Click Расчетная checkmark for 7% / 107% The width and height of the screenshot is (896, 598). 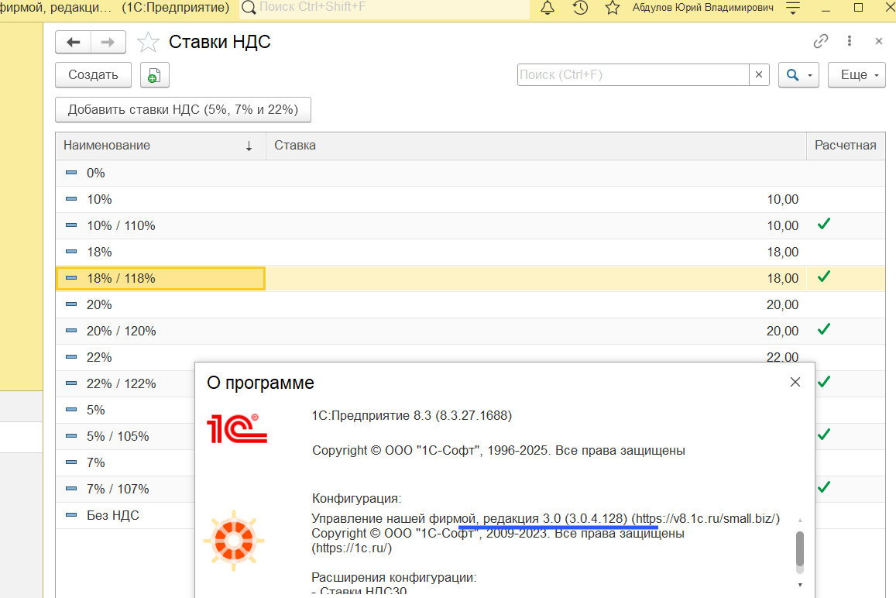pos(823,487)
